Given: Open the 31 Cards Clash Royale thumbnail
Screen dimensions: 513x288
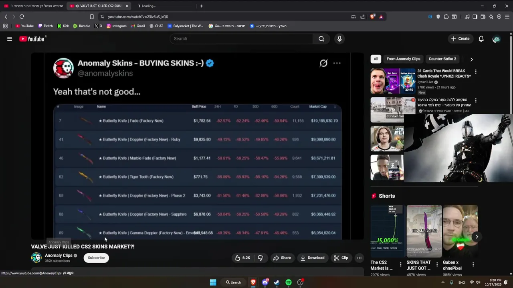Looking at the screenshot, I should [393, 81].
